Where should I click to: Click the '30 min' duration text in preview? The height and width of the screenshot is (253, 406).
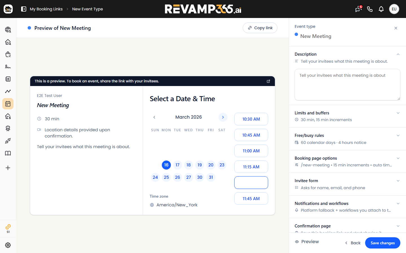point(52,119)
